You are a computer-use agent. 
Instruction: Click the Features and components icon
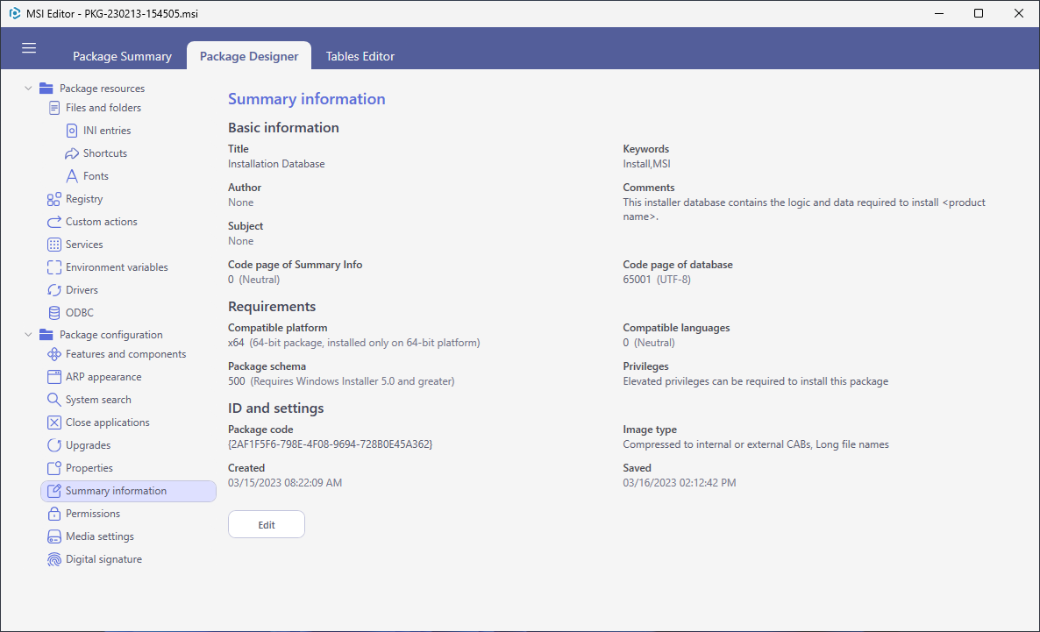(54, 354)
